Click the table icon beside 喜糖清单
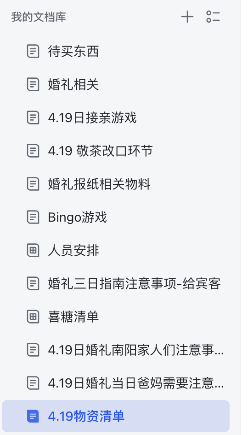Viewport: 248px width, 435px height. 33,317
